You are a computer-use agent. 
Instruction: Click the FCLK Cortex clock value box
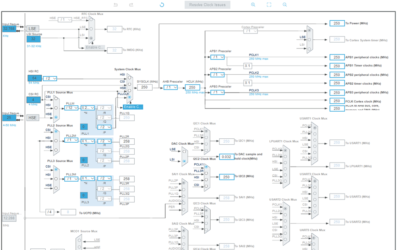[337, 101]
